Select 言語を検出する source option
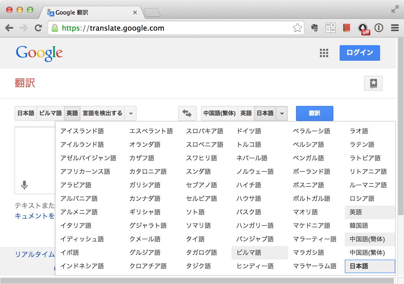This screenshot has width=404, height=284. pyautogui.click(x=103, y=113)
